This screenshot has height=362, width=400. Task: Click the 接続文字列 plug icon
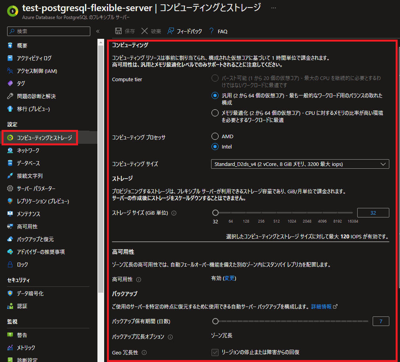[x=10, y=176]
